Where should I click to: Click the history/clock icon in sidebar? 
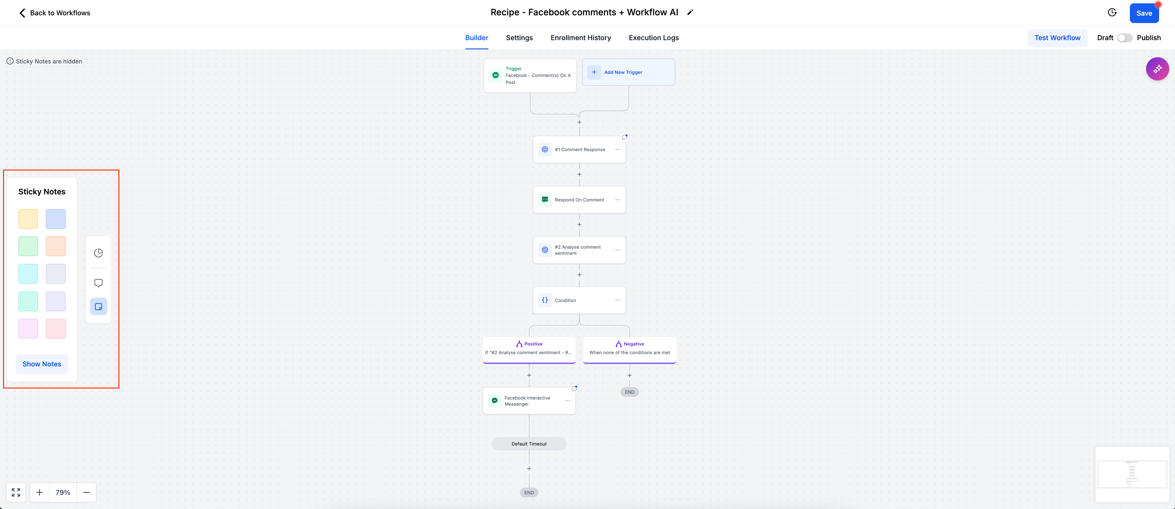coord(98,252)
